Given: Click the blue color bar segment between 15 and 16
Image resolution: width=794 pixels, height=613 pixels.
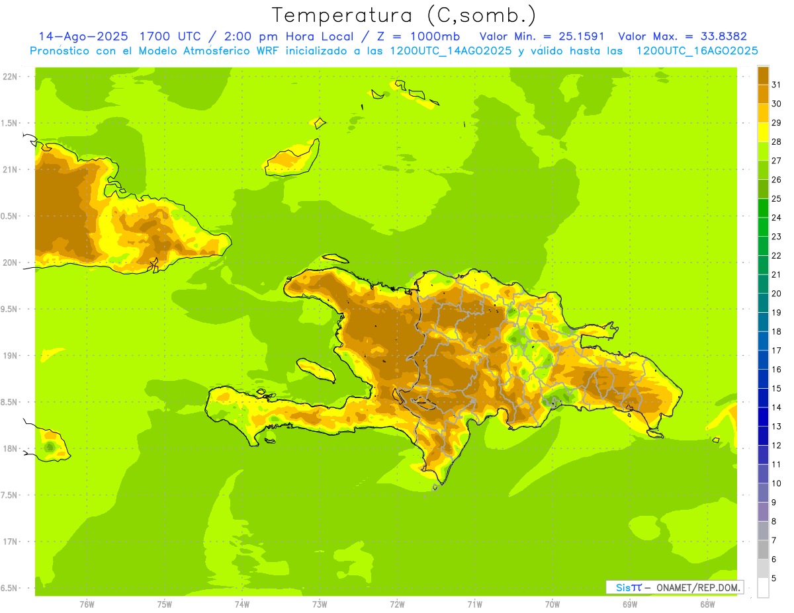Looking at the screenshot, I should [x=763, y=379].
